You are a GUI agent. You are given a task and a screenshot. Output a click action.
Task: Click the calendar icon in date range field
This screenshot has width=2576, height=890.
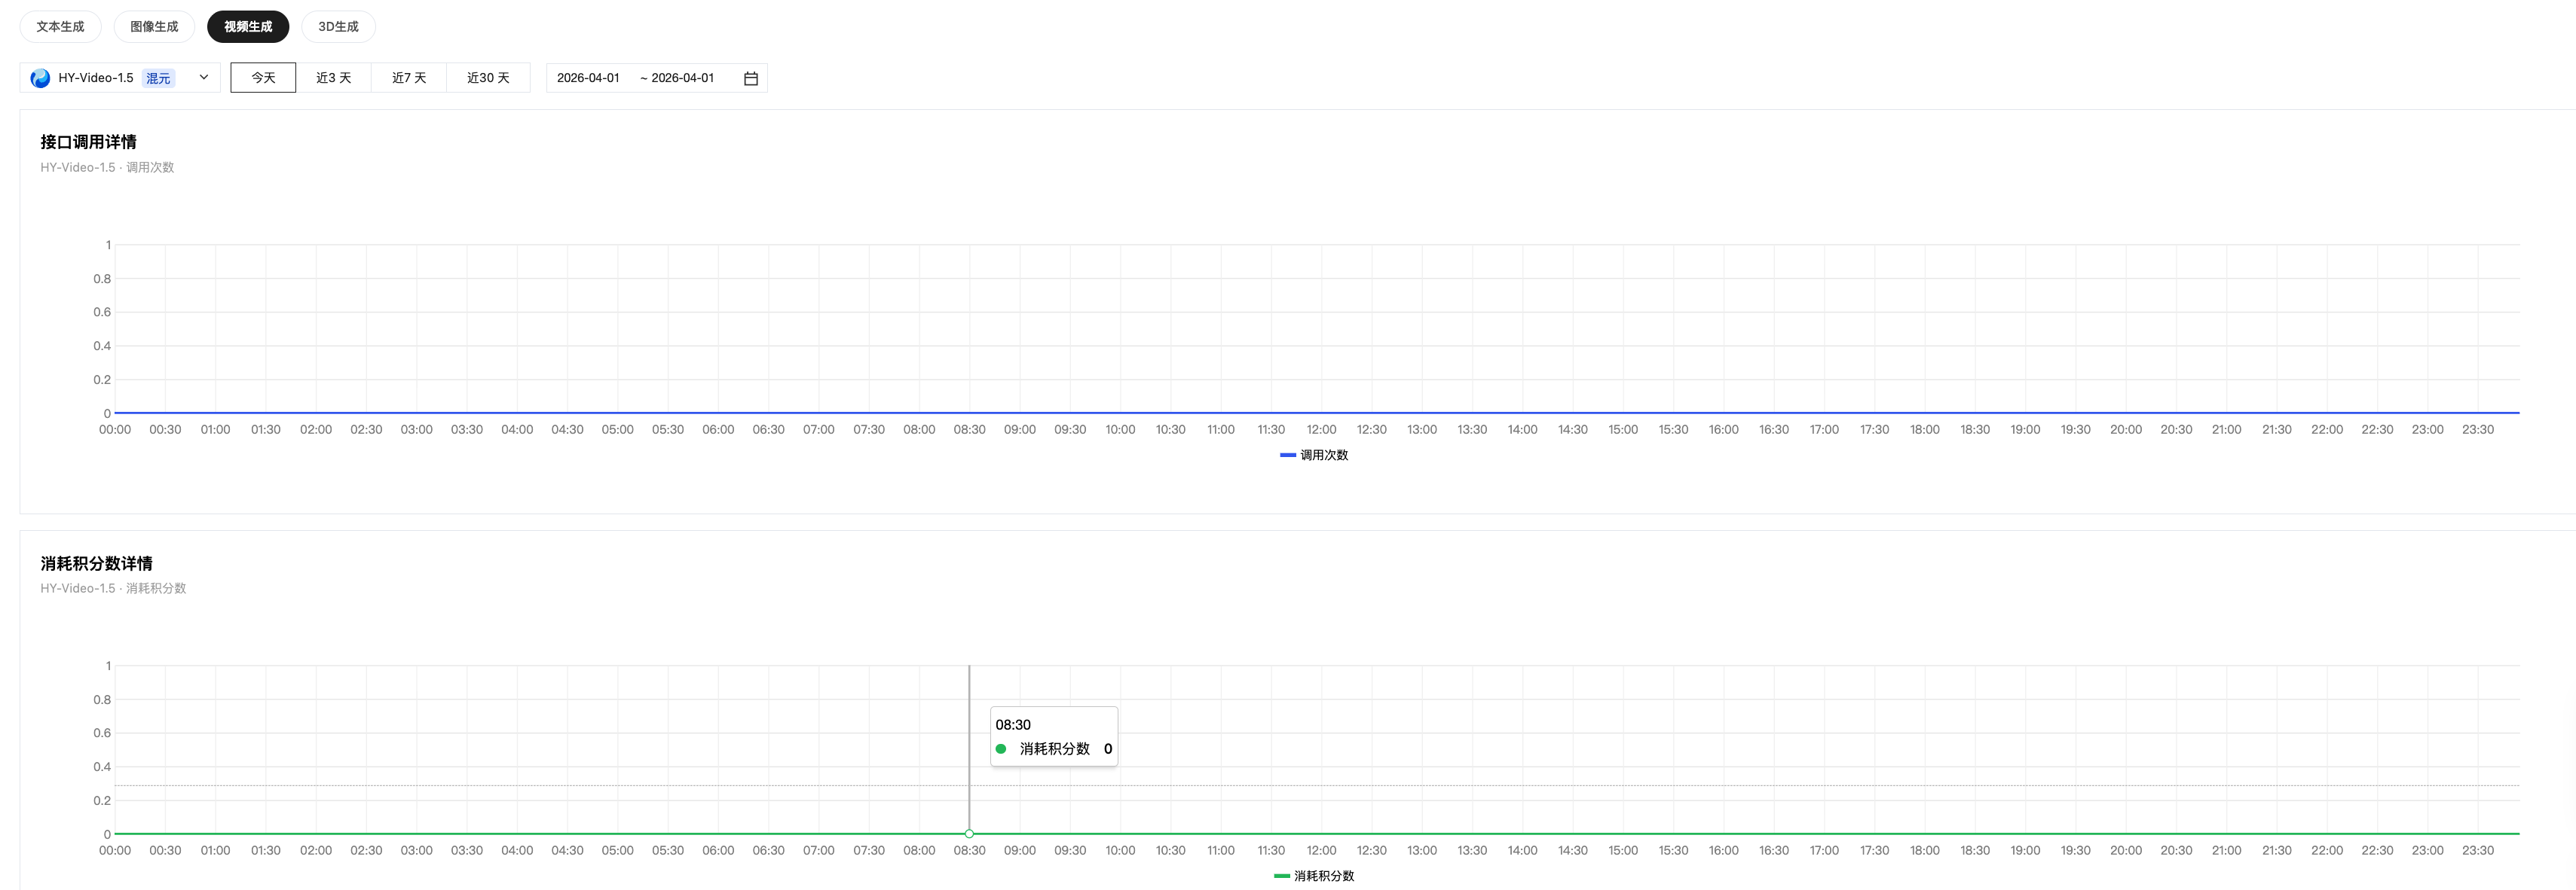pos(751,78)
